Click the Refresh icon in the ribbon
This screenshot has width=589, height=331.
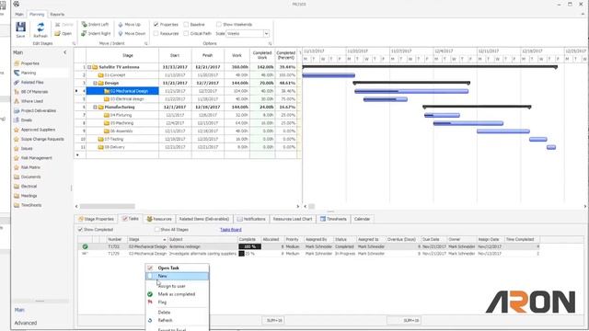tap(40, 27)
